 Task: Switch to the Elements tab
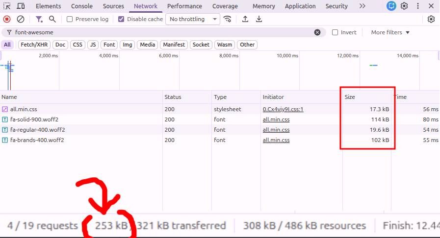[48, 6]
